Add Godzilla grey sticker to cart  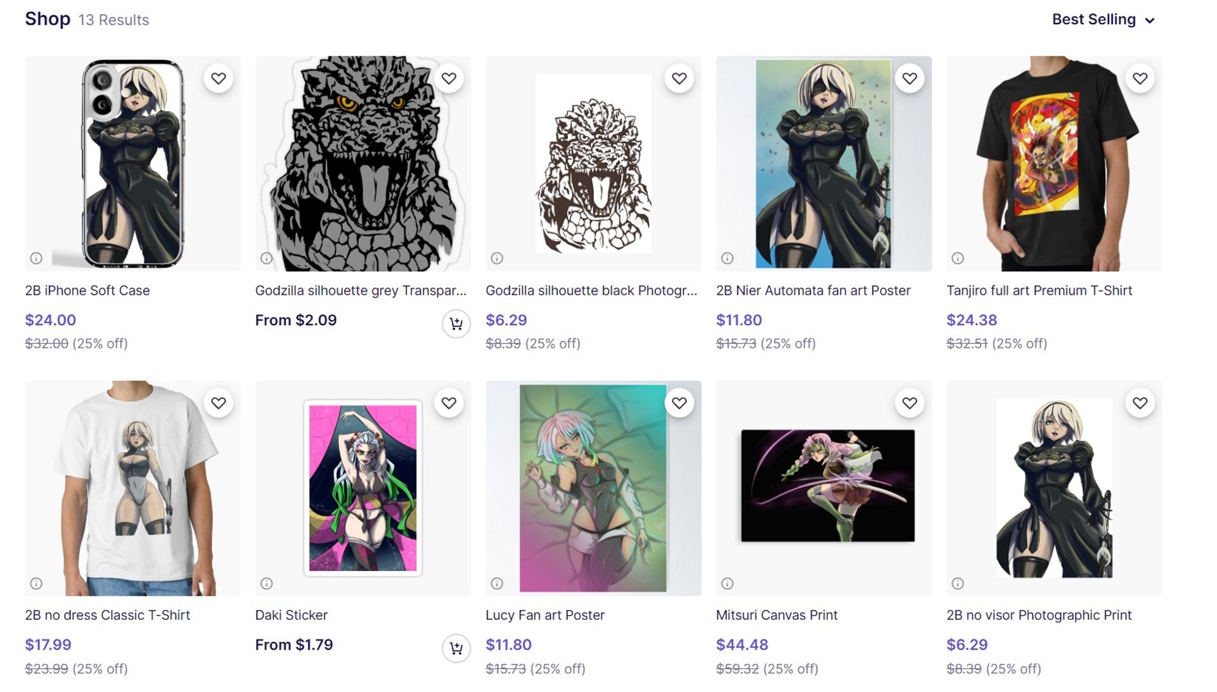[456, 324]
